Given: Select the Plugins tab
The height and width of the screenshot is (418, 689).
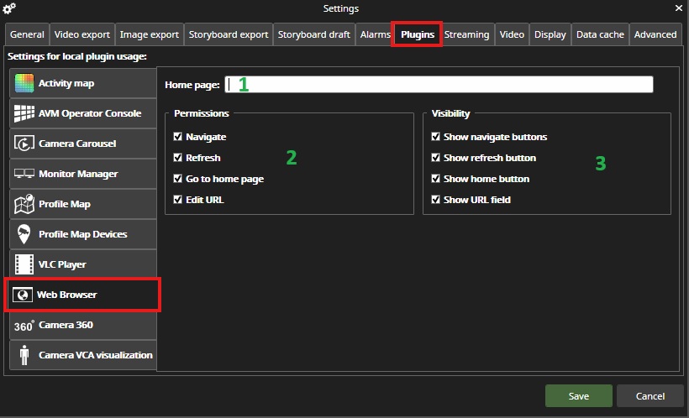Looking at the screenshot, I should tap(418, 34).
